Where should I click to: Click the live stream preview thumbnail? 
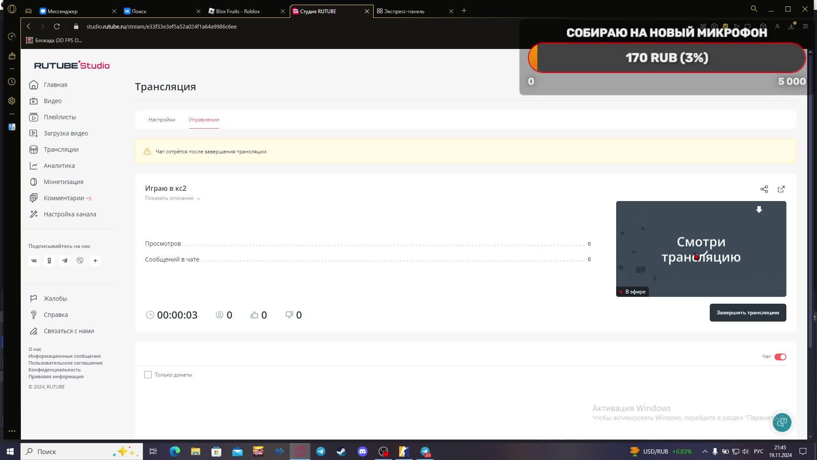[701, 249]
